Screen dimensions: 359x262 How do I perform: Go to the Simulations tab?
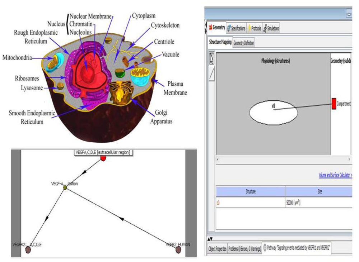click(x=271, y=28)
